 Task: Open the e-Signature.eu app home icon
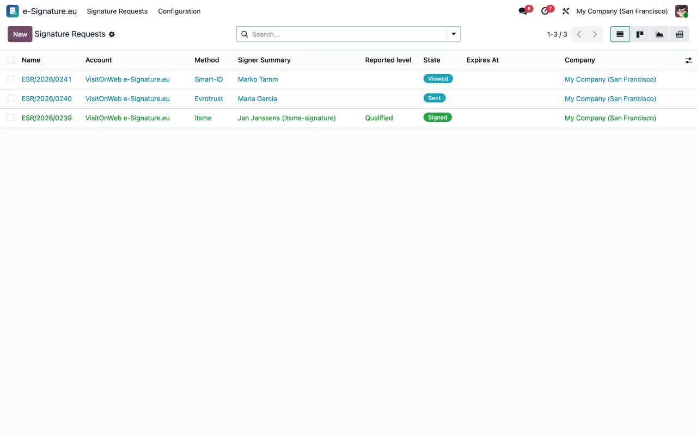coord(13,11)
